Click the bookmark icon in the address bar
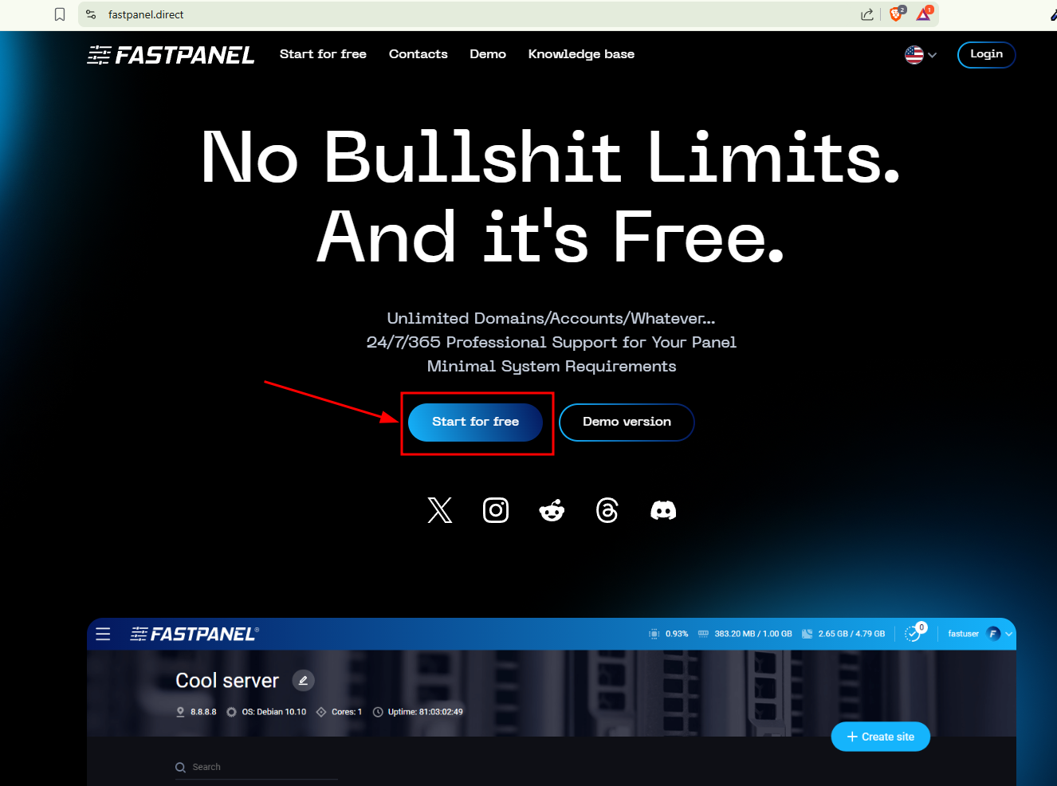1057x786 pixels. (60, 14)
